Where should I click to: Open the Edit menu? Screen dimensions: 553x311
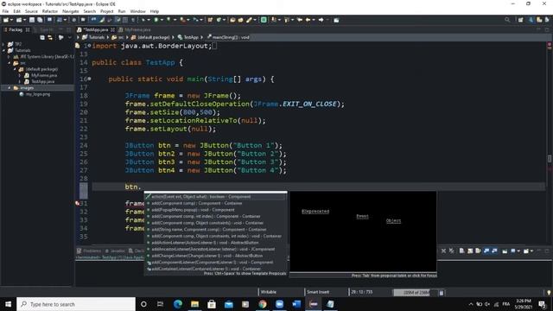click(x=16, y=11)
